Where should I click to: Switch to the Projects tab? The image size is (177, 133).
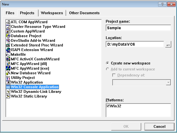27,13
